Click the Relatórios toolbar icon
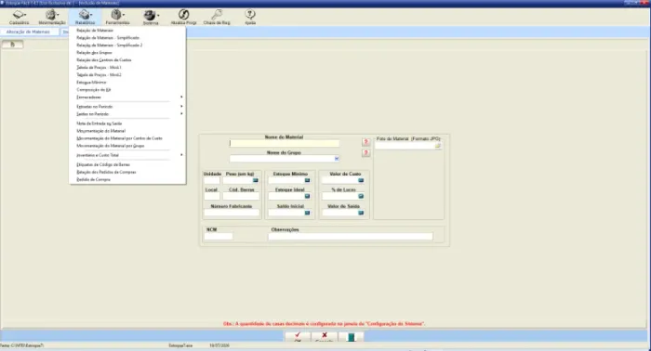 pyautogui.click(x=86, y=17)
